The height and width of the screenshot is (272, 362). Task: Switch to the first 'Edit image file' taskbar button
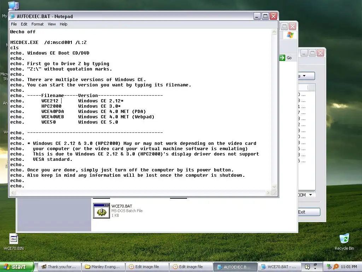(x=147, y=267)
